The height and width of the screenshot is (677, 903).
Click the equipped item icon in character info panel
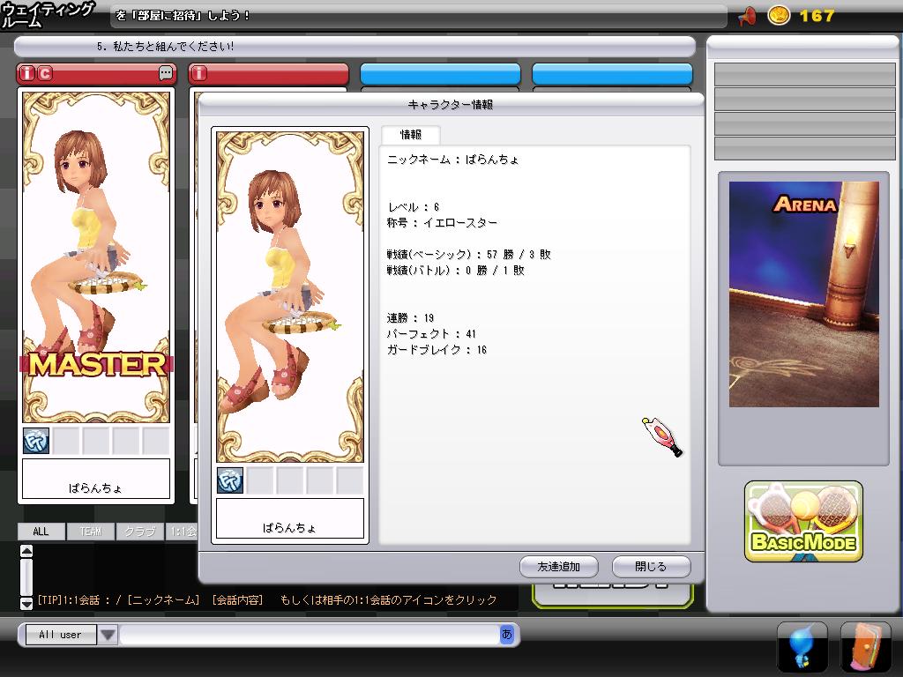tap(230, 480)
